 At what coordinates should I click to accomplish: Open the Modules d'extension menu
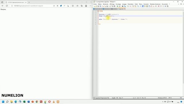click(x=155, y=4)
